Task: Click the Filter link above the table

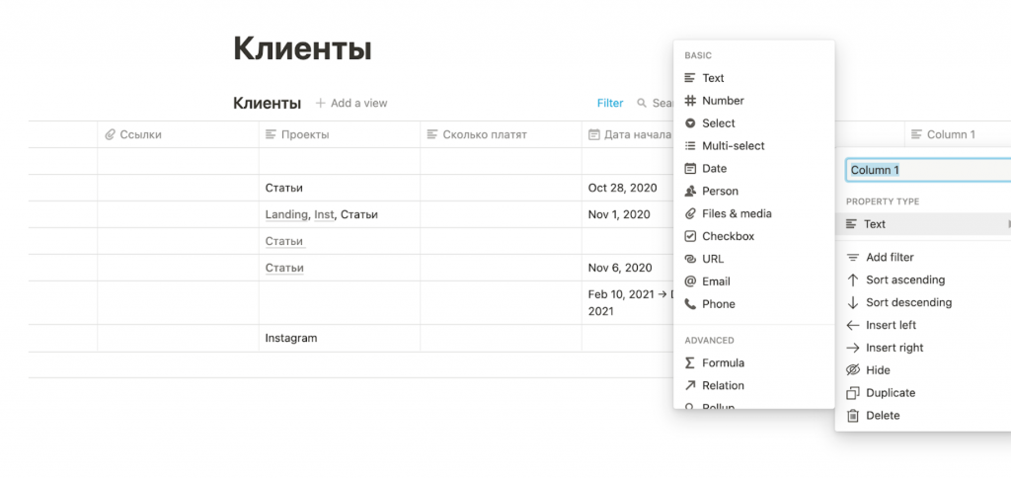Action: click(610, 103)
